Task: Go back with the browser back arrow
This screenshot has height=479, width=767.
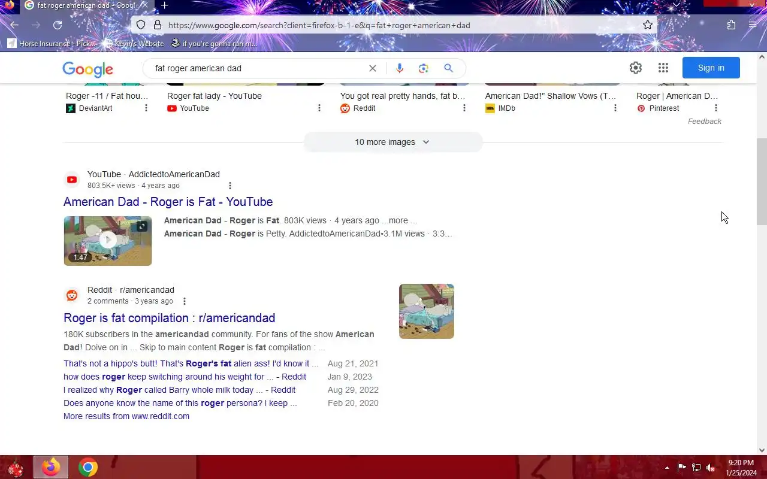Action: (14, 25)
